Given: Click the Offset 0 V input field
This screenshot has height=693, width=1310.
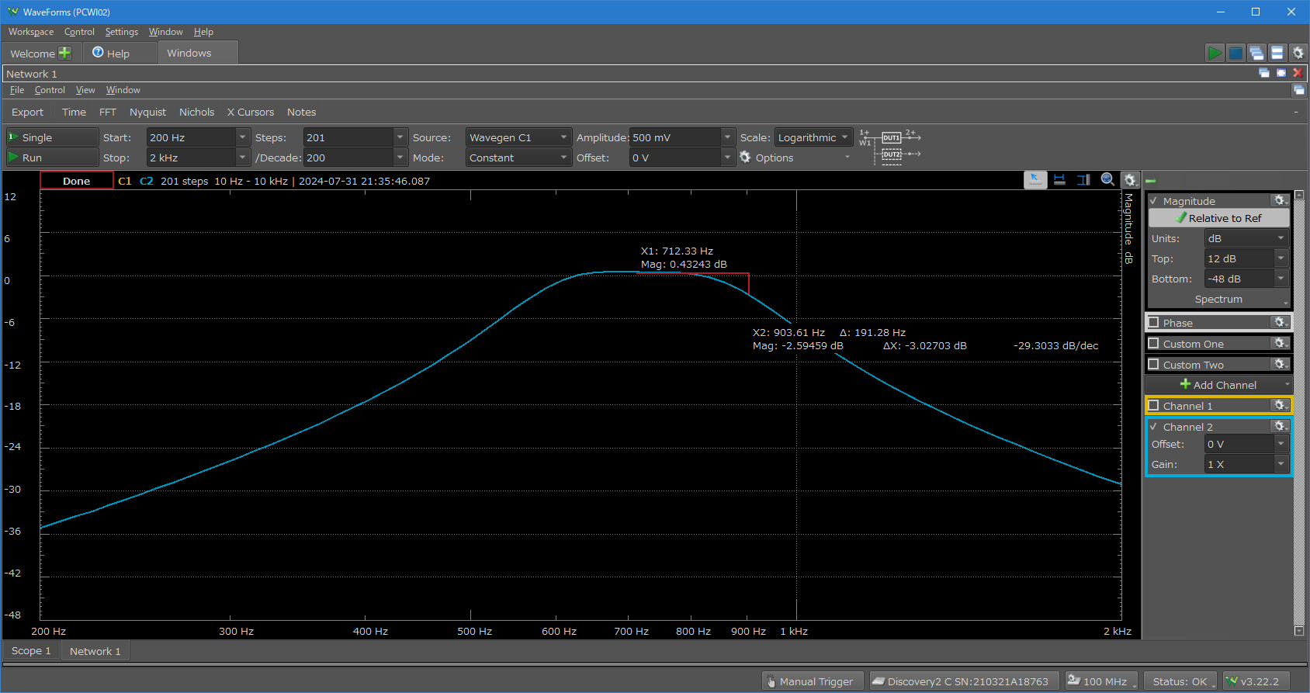Looking at the screenshot, I should point(675,158).
